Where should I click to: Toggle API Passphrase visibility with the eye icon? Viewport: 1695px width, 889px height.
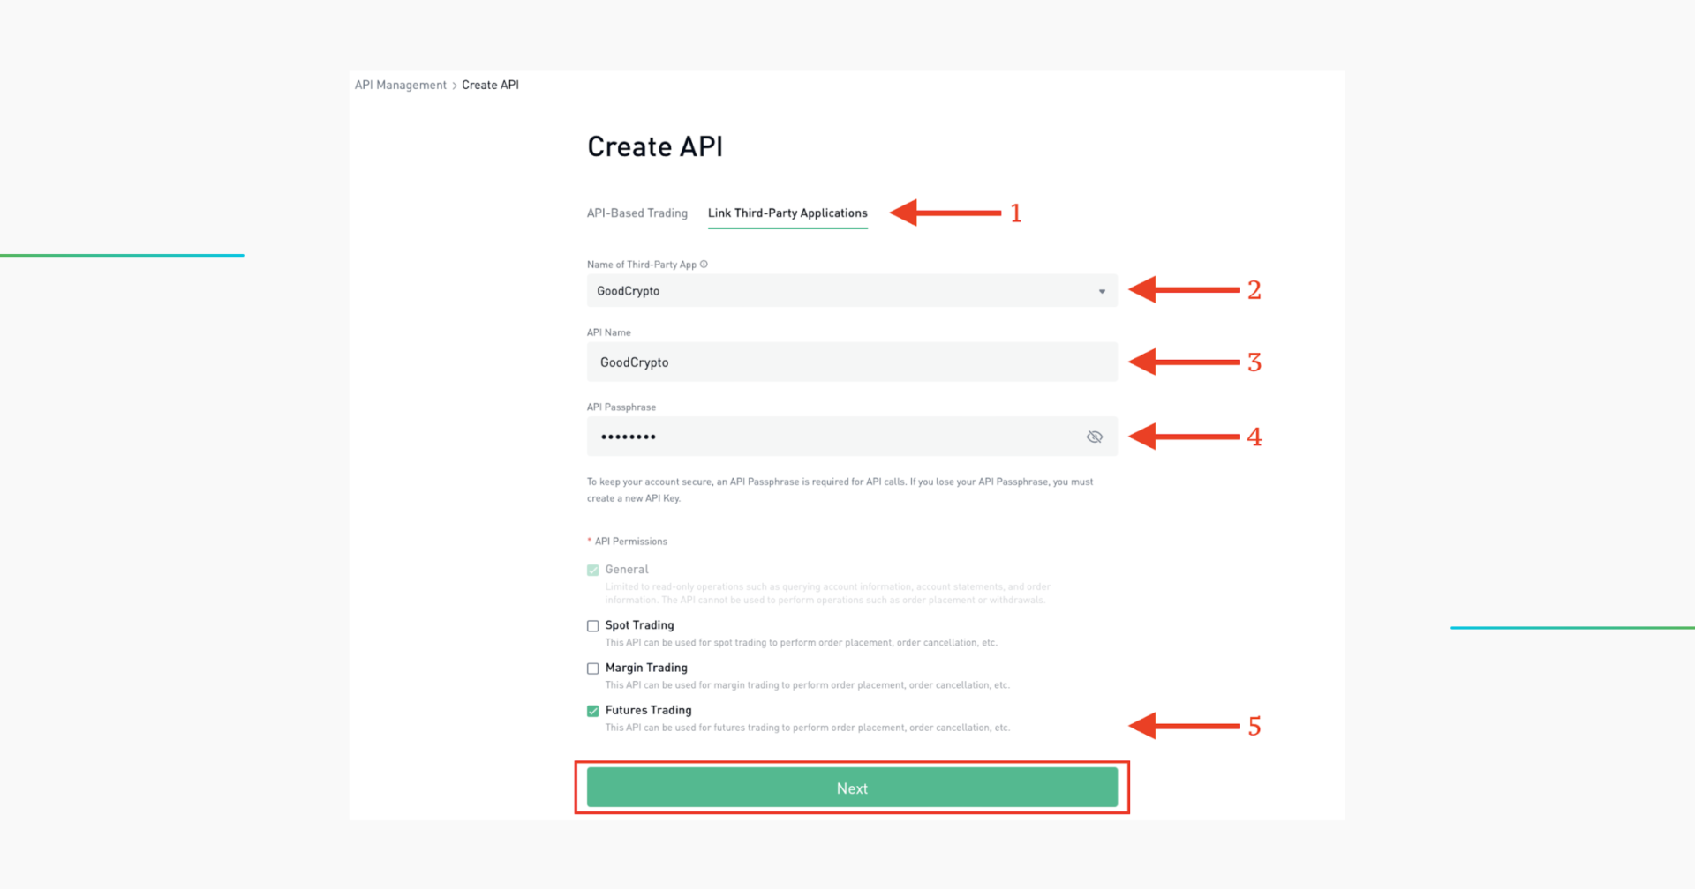(x=1095, y=436)
